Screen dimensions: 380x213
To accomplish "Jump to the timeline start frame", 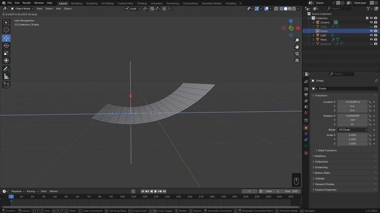I will 142,192.
